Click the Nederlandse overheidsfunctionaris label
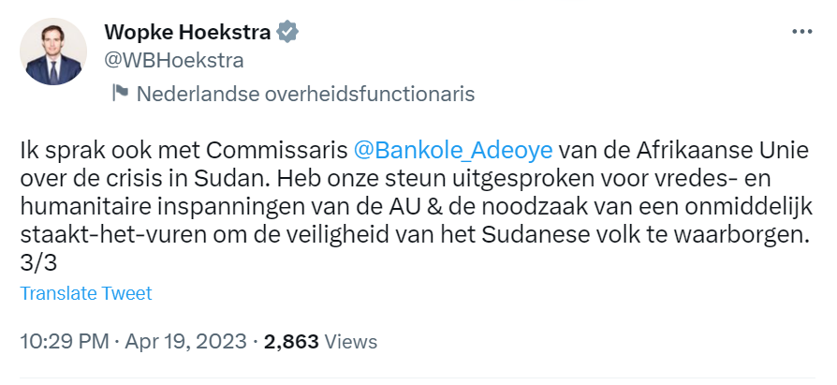The image size is (837, 385). coord(305,94)
